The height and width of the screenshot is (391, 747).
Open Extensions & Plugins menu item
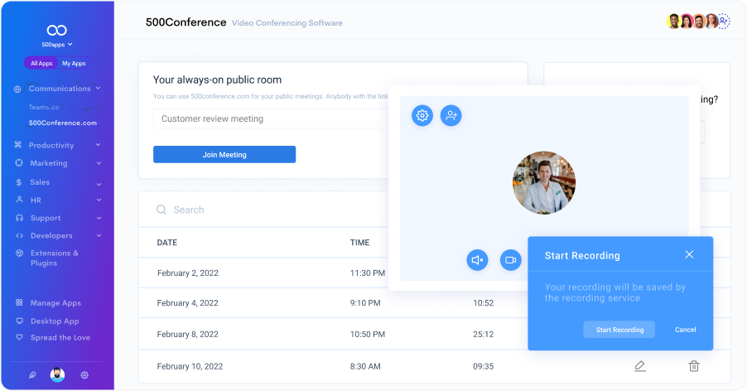(55, 258)
